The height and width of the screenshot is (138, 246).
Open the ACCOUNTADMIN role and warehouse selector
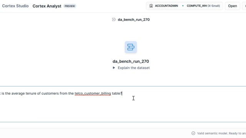coord(184,6)
